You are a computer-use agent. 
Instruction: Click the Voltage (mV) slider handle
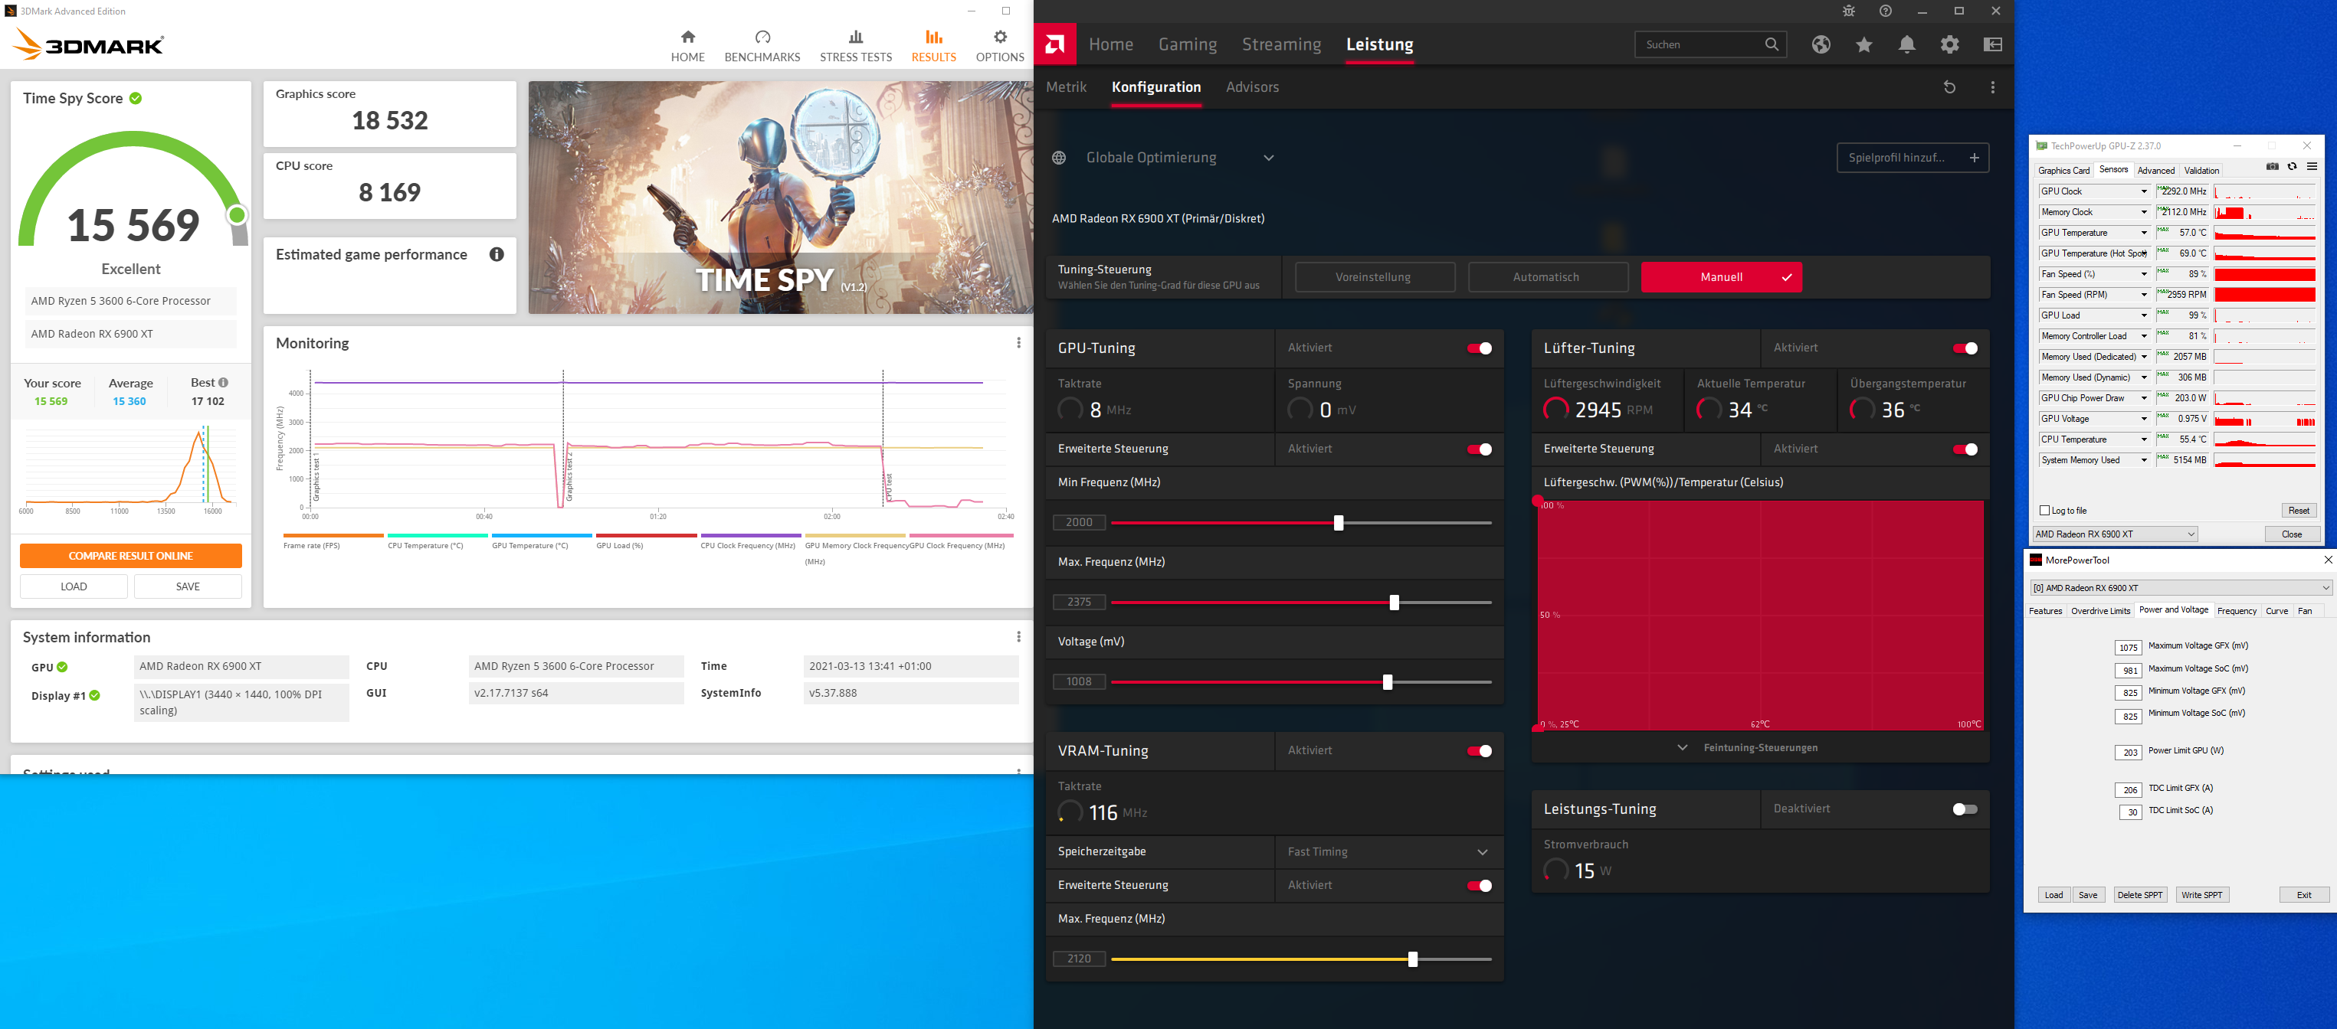(1387, 681)
